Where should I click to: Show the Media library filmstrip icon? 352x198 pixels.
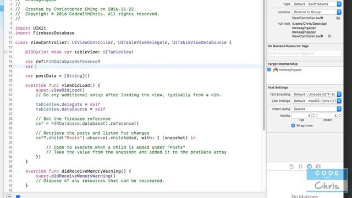pyautogui.click(x=318, y=166)
